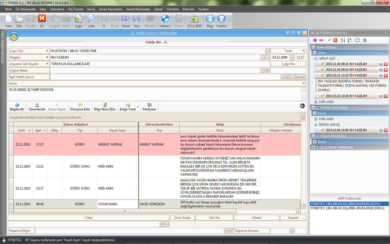Click the Kapama Bilgisi input field

129,231
